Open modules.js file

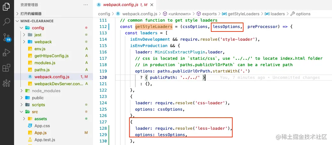[45, 63]
